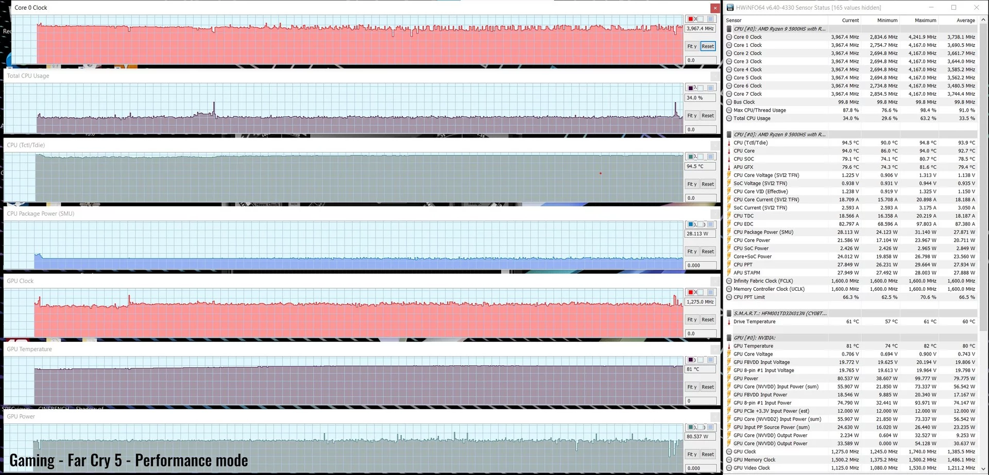Select the drive icon of the S.M.A.R.T. group header

point(729,313)
